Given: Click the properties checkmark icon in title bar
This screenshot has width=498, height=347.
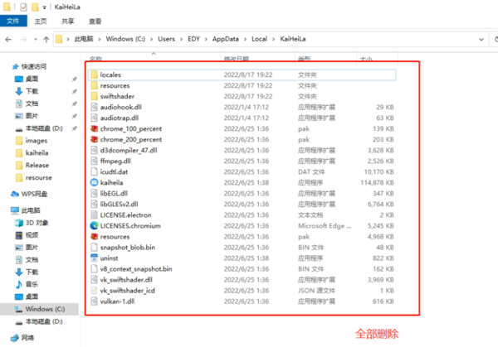Looking at the screenshot, I should pos(24,7).
